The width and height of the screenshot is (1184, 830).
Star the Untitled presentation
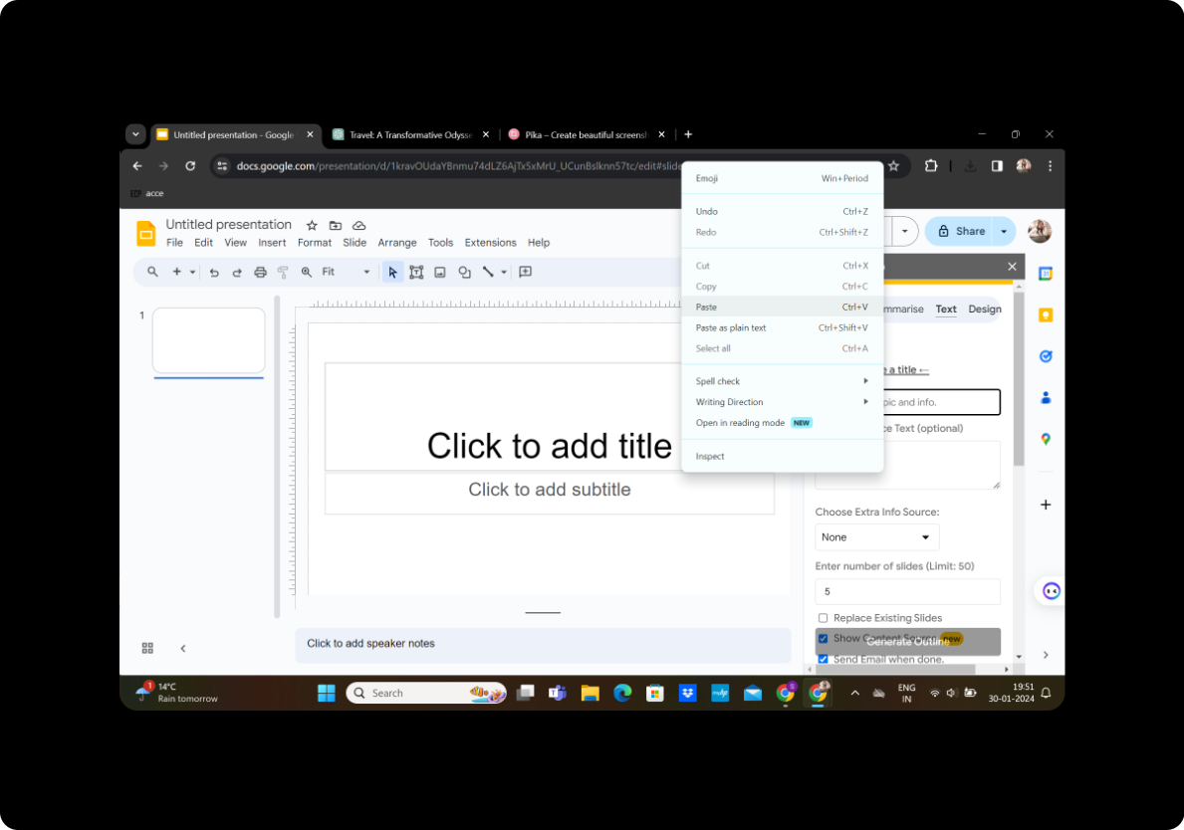tap(312, 225)
